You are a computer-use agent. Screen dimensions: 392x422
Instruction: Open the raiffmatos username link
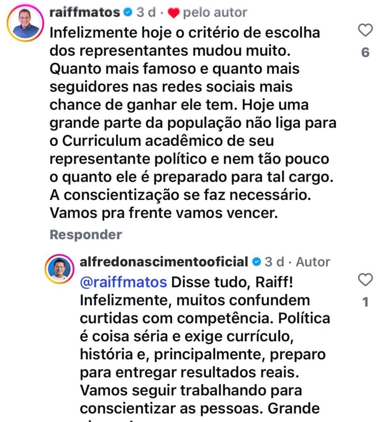(85, 13)
